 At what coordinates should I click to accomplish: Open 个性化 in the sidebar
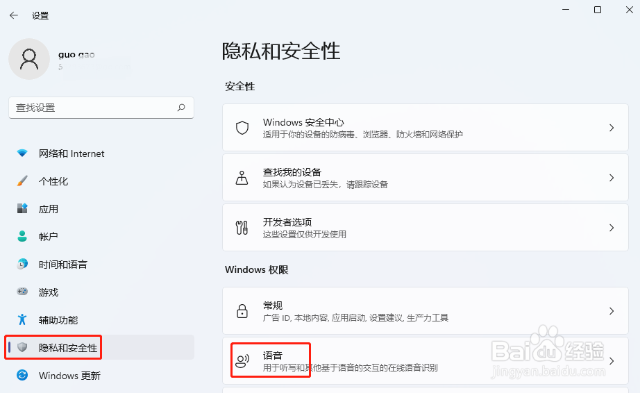(53, 181)
